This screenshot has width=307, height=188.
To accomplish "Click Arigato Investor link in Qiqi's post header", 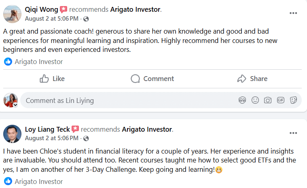I will click(135, 10).
